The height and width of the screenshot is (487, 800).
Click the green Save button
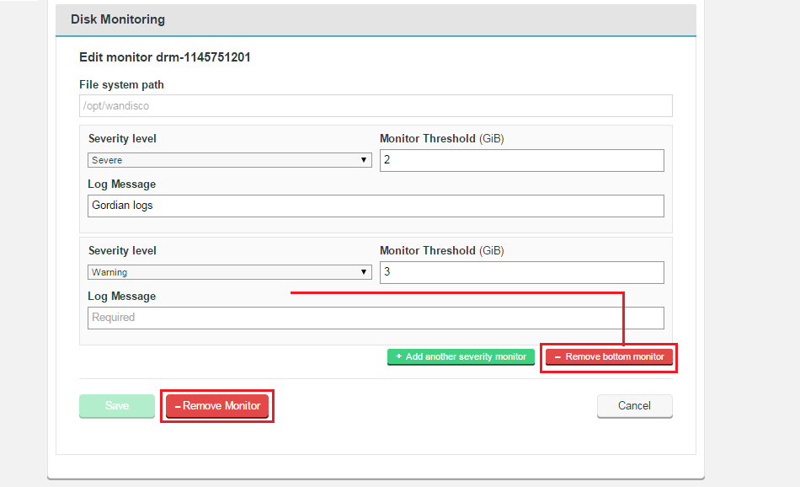pos(117,406)
